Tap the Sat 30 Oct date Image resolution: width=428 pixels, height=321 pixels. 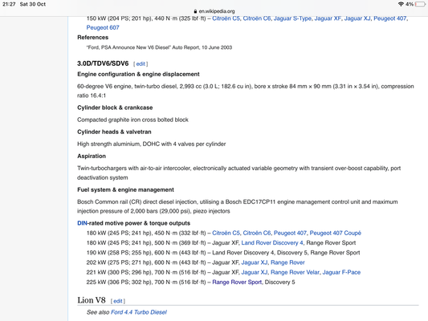(x=32, y=4)
